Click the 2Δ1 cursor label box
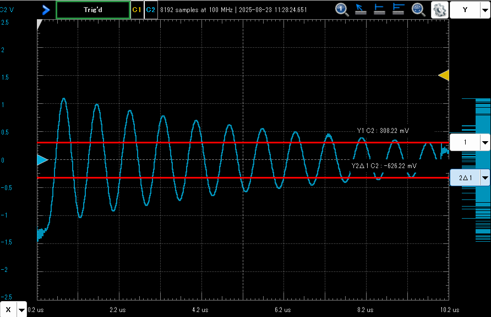The height and width of the screenshot is (317, 491). tap(465, 177)
